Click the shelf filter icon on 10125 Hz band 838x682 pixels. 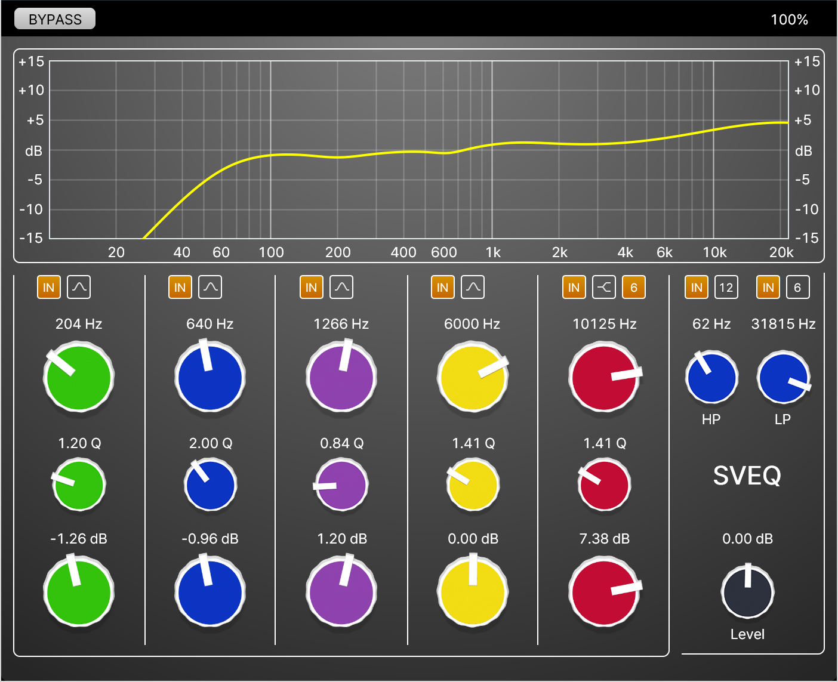pos(604,287)
